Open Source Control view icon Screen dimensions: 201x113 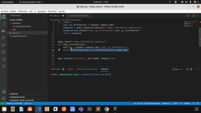pos(3,38)
